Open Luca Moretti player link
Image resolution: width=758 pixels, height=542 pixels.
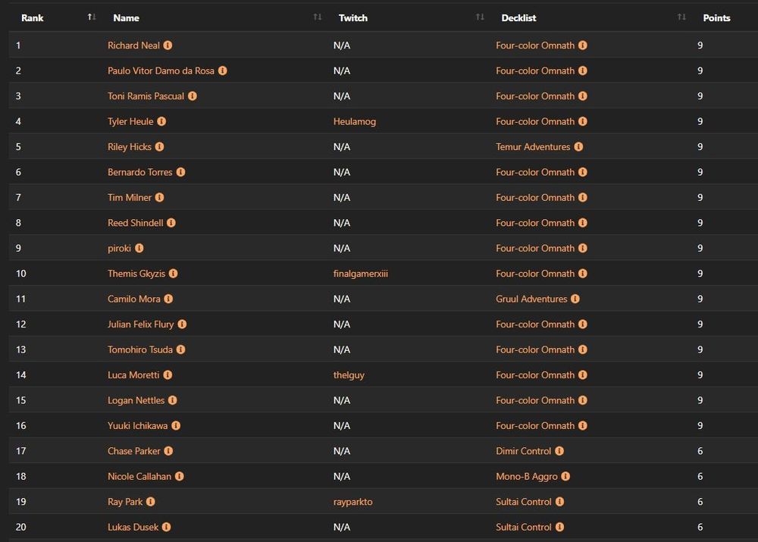(x=133, y=375)
